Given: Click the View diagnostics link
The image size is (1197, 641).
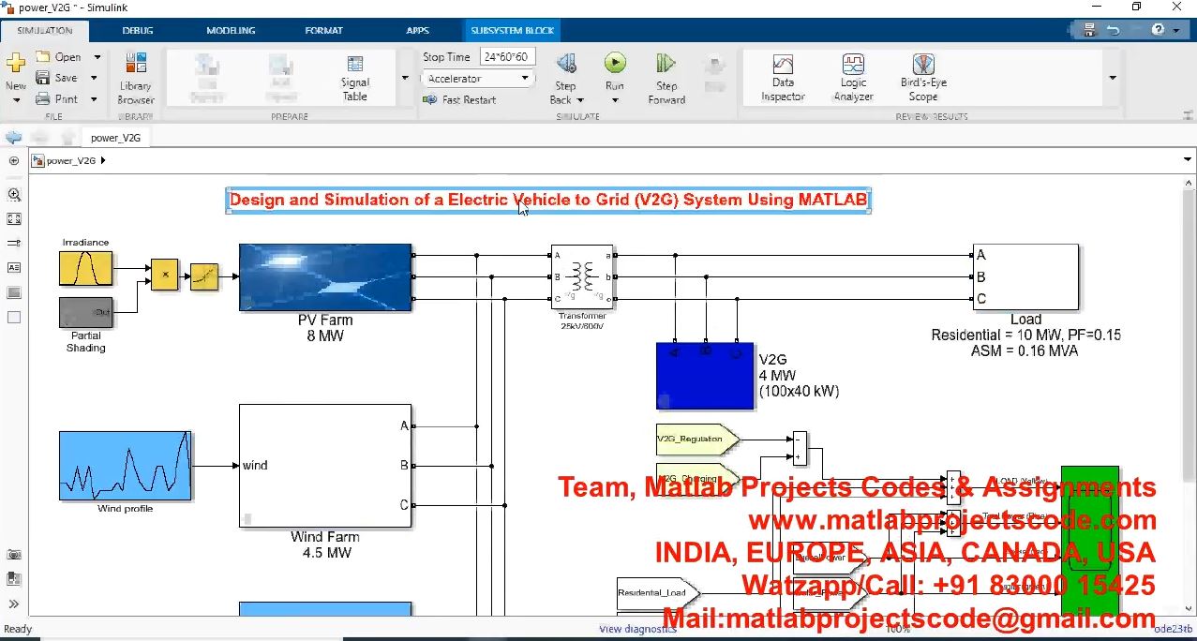Looking at the screenshot, I should (x=637, y=629).
